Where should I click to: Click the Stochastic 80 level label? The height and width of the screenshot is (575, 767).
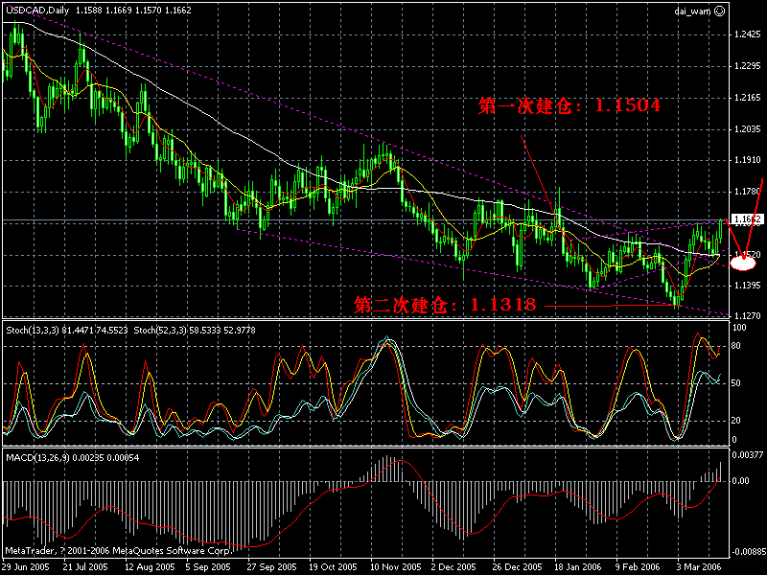[735, 346]
